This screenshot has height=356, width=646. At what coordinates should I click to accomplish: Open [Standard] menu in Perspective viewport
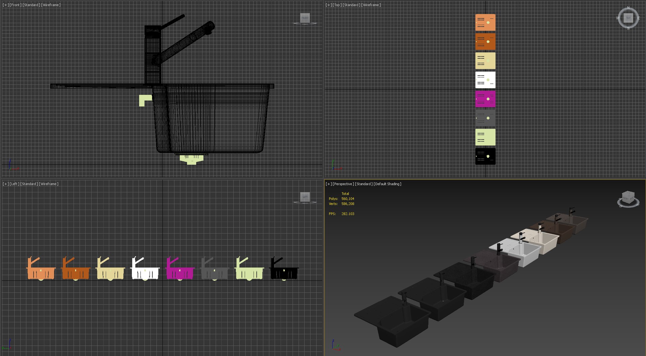[x=364, y=184]
